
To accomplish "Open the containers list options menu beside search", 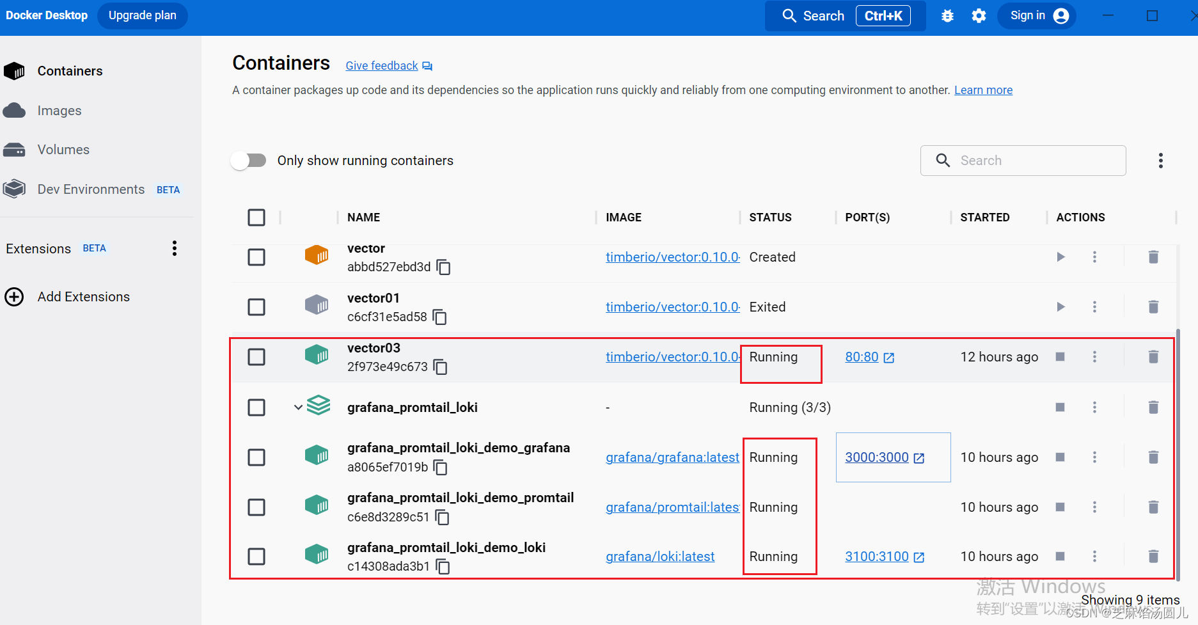I will click(x=1160, y=161).
